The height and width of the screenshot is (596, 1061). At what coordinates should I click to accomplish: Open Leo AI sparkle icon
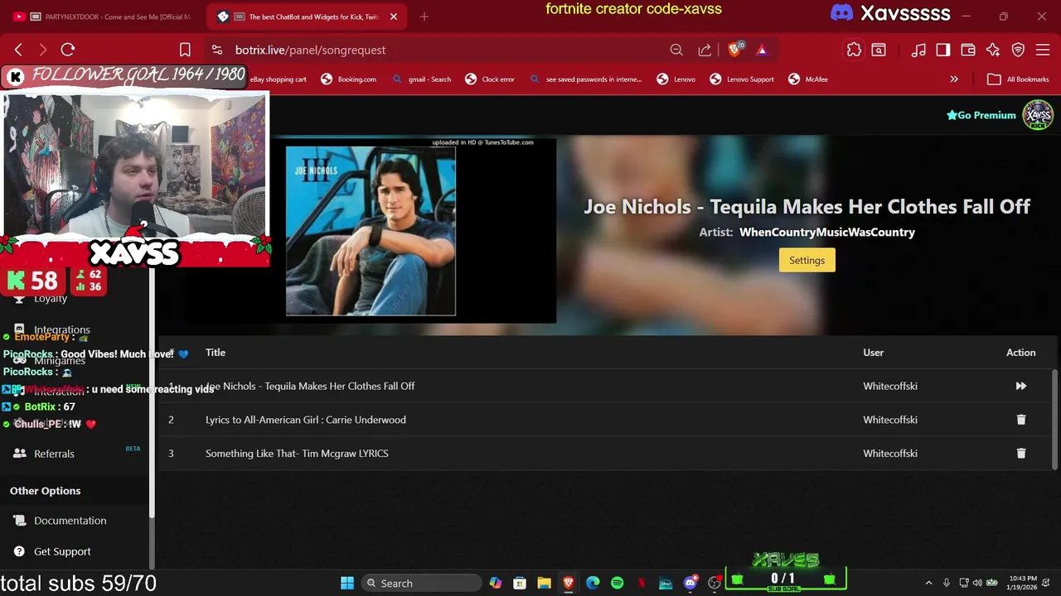point(993,50)
